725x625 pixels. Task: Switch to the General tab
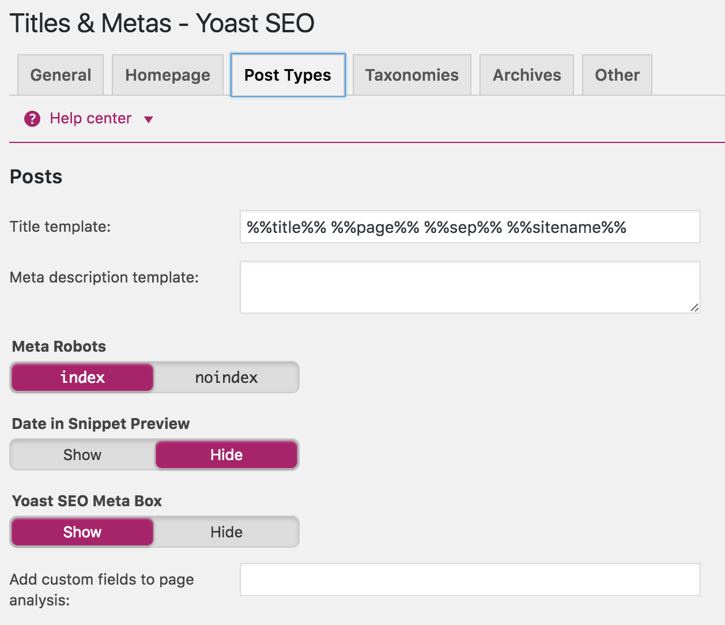click(x=61, y=75)
